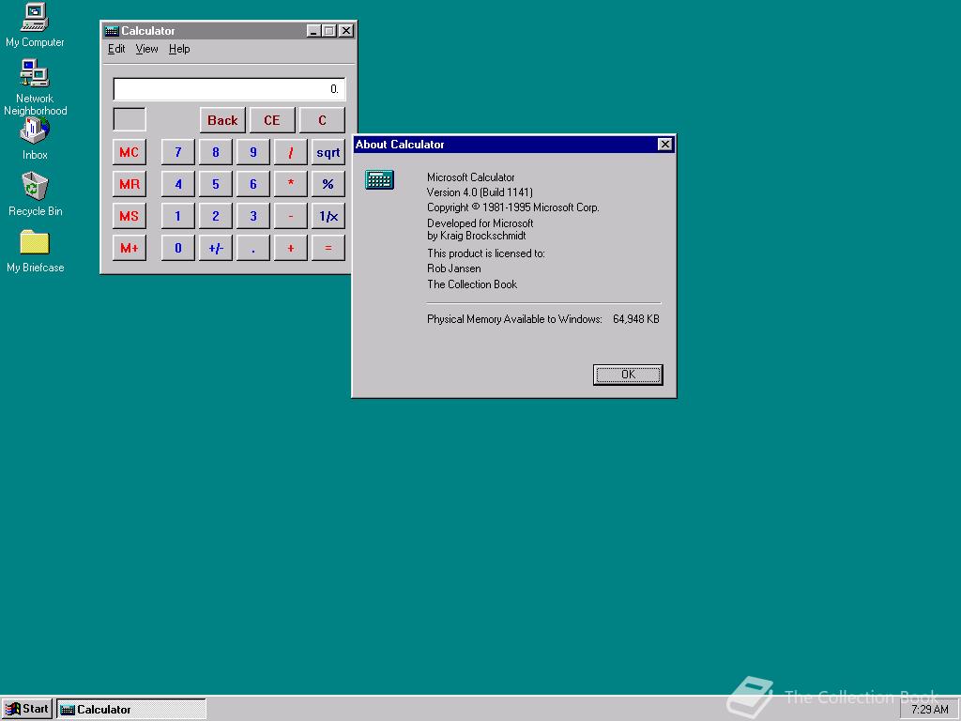Click the 1/x reciprocal key

click(x=328, y=216)
